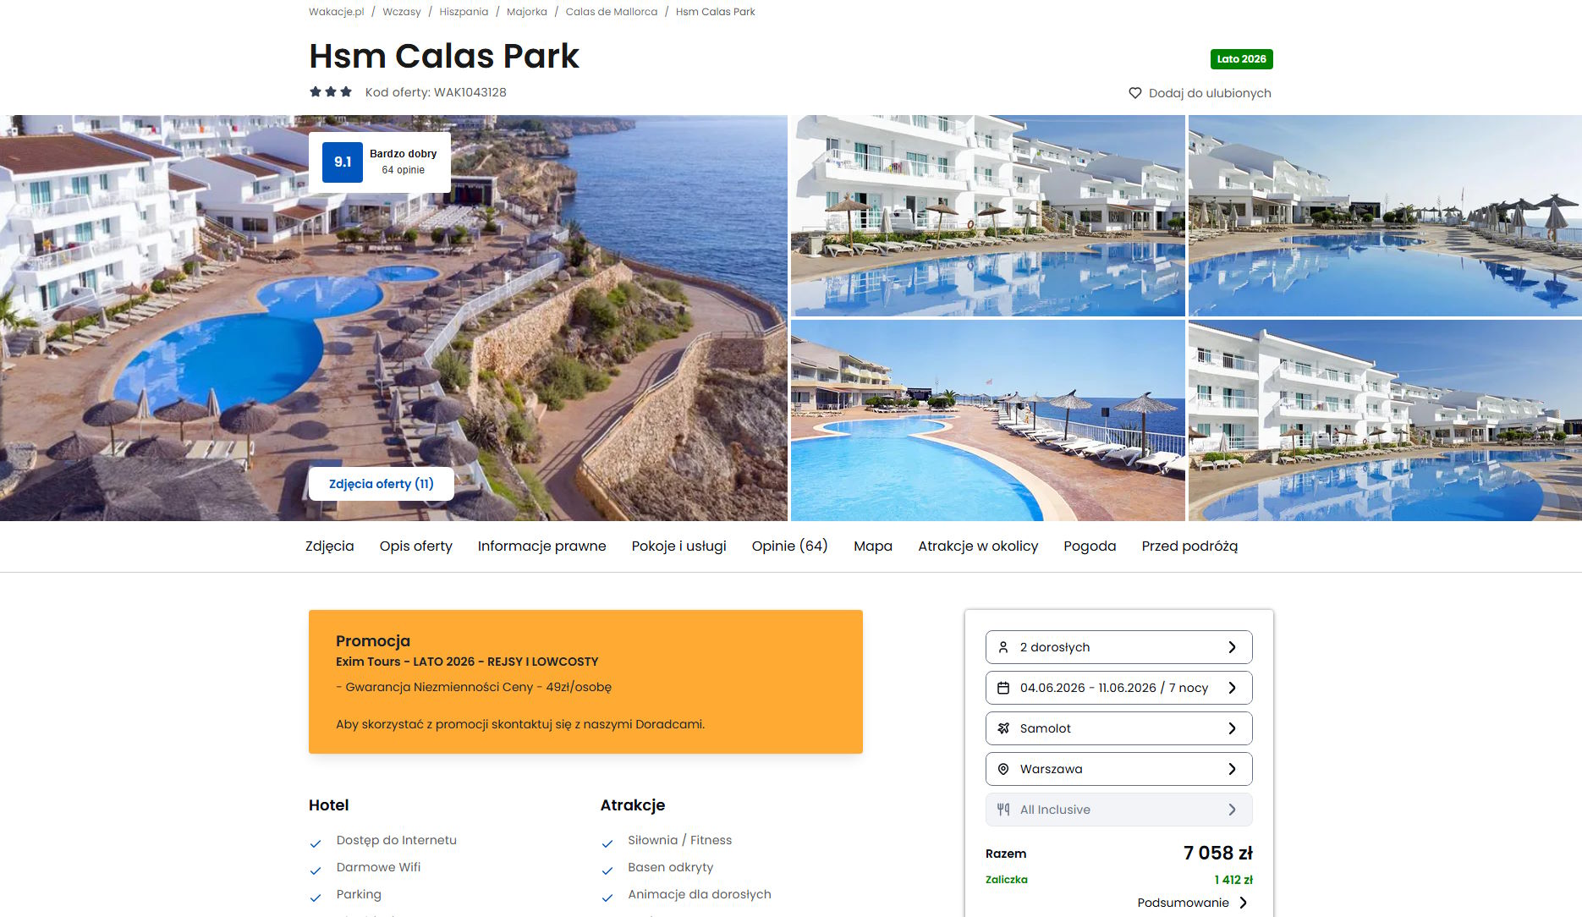This screenshot has width=1582, height=917.
Task: Click the three-star hotel rating icons
Action: [331, 91]
